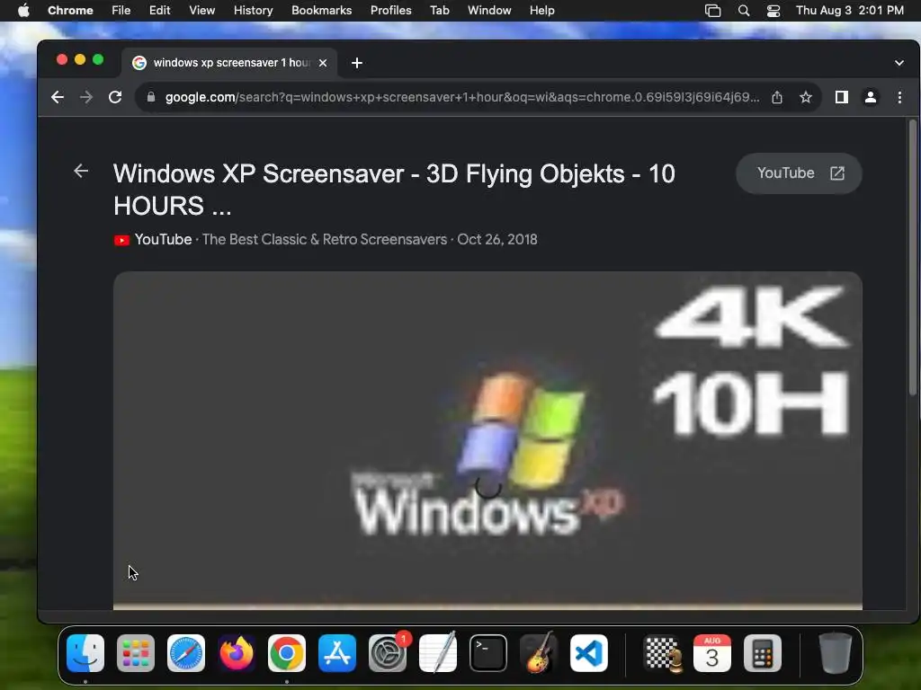Open the Window menu
This screenshot has height=690, width=921.
point(489,11)
